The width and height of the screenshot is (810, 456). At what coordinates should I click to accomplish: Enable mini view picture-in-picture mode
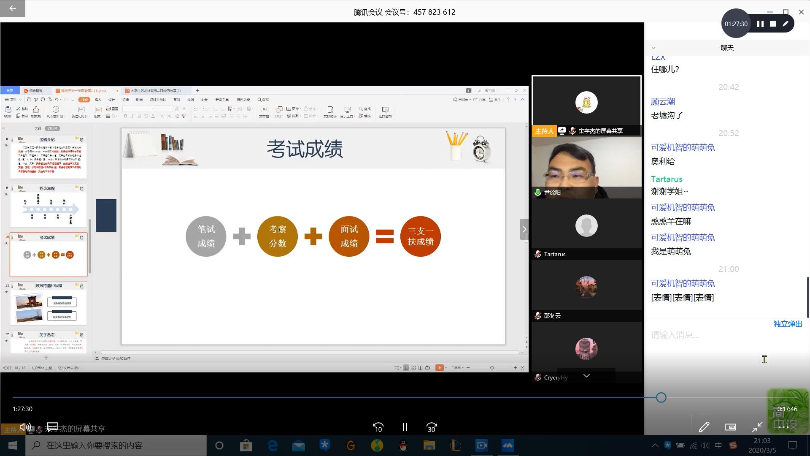(730, 427)
